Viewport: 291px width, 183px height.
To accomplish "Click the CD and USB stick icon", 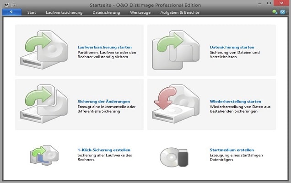I will pyautogui.click(x=174, y=157).
